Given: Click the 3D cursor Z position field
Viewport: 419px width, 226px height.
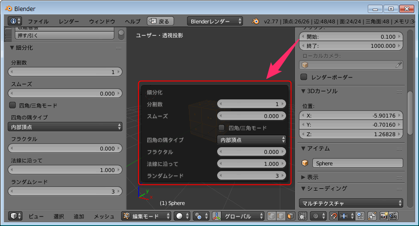Looking at the screenshot, I should coord(351,134).
